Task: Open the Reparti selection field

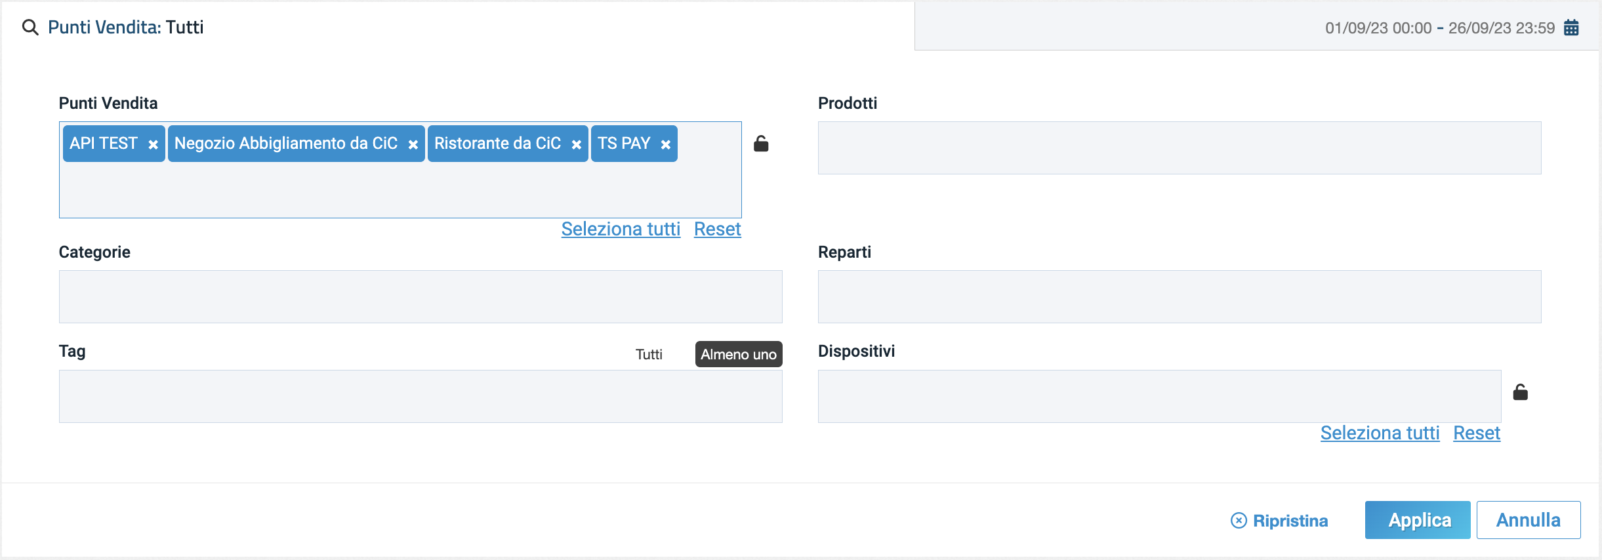Action: [x=1179, y=296]
